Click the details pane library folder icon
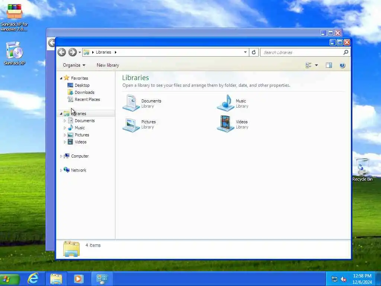 (71, 249)
